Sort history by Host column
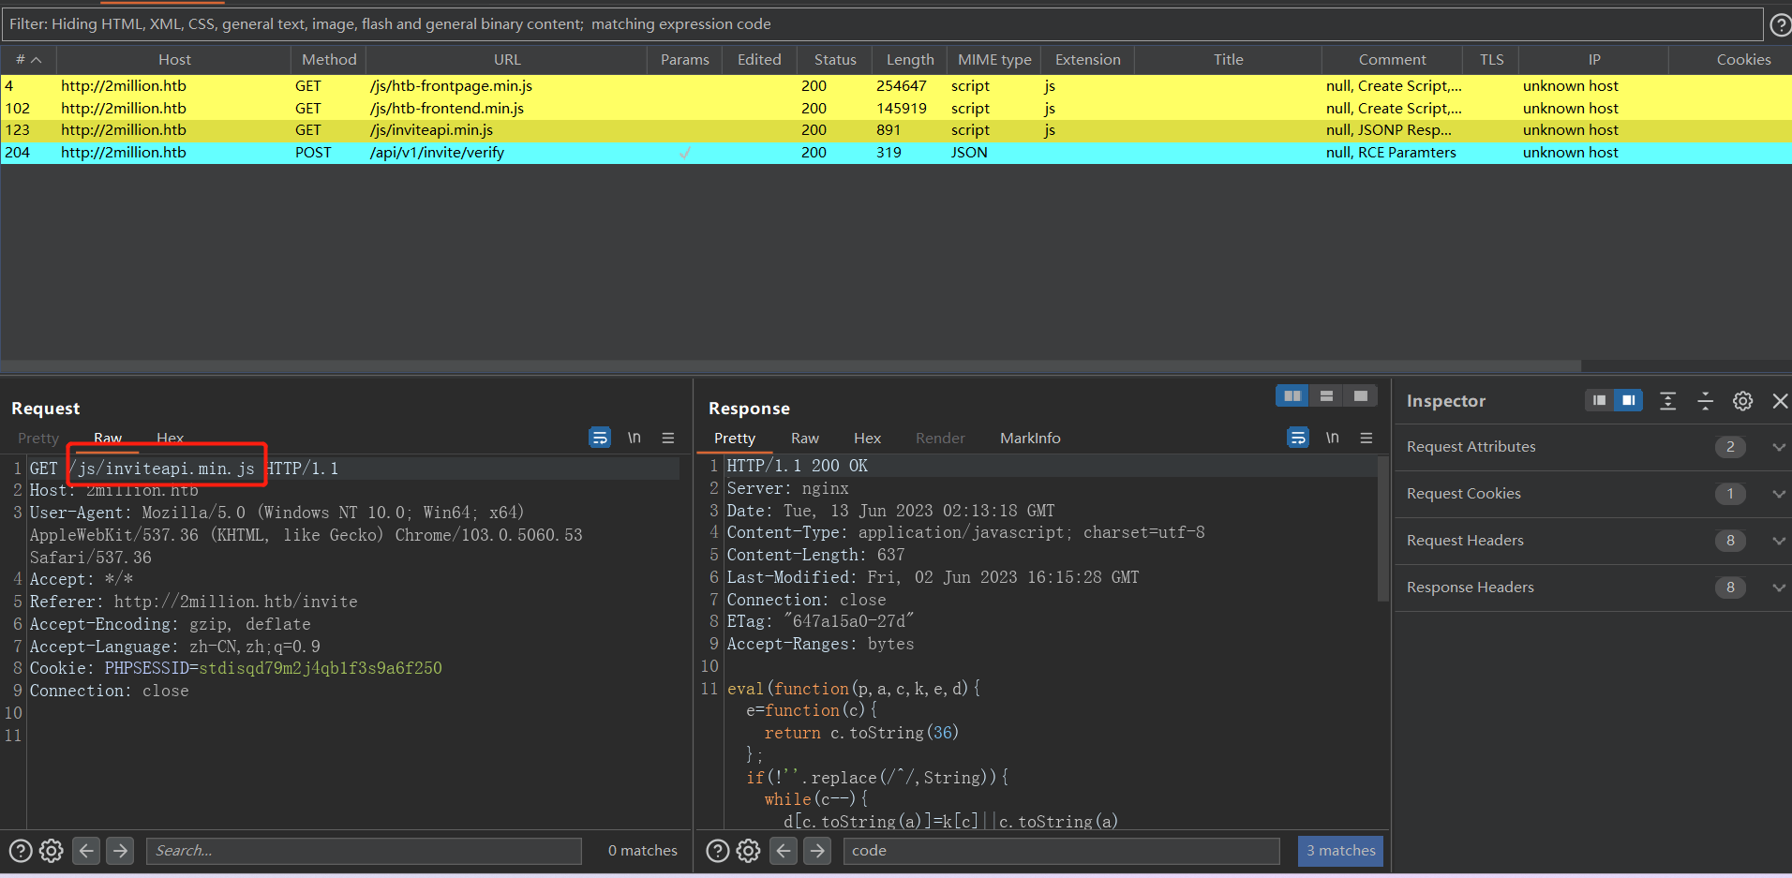This screenshot has height=878, width=1792. [x=174, y=59]
